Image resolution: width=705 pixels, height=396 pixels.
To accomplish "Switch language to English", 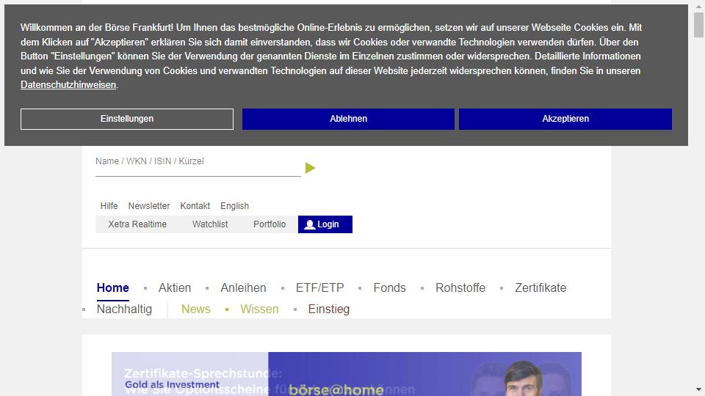I will 234,205.
